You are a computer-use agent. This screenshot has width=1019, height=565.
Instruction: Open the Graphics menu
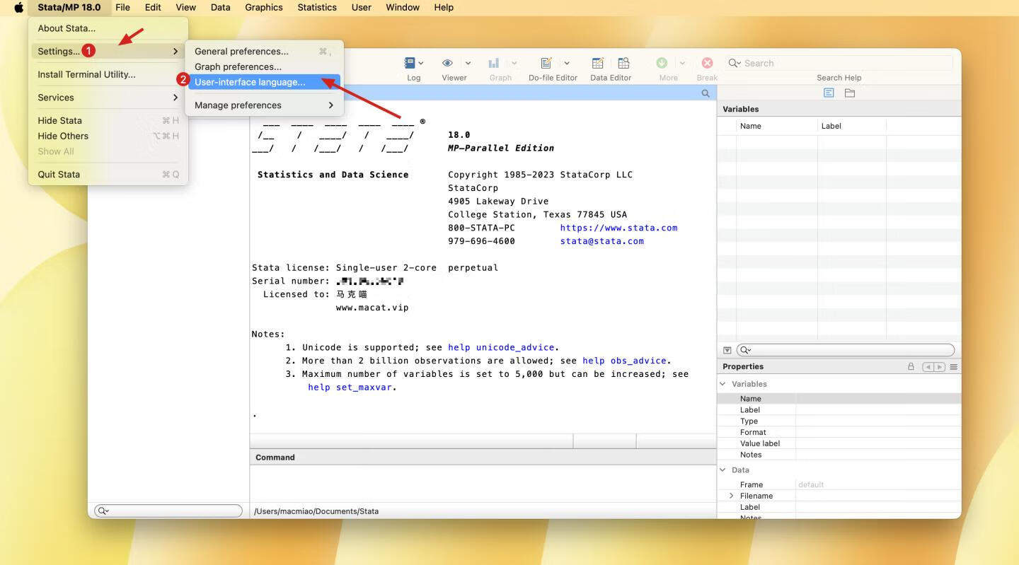(263, 7)
